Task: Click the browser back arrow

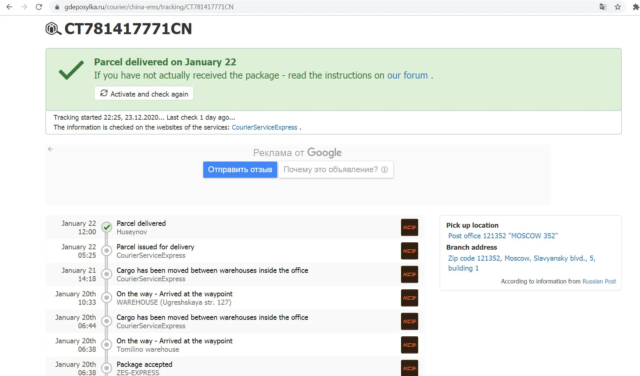Action: pos(10,7)
